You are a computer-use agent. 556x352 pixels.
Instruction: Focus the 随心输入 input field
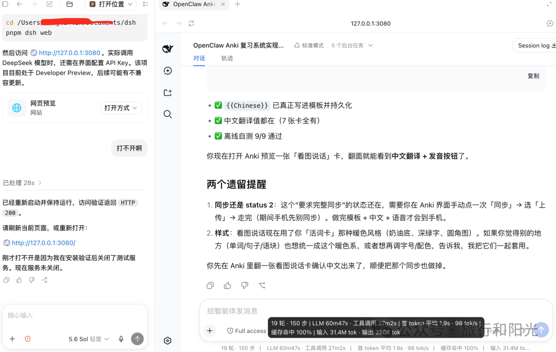(x=75, y=315)
